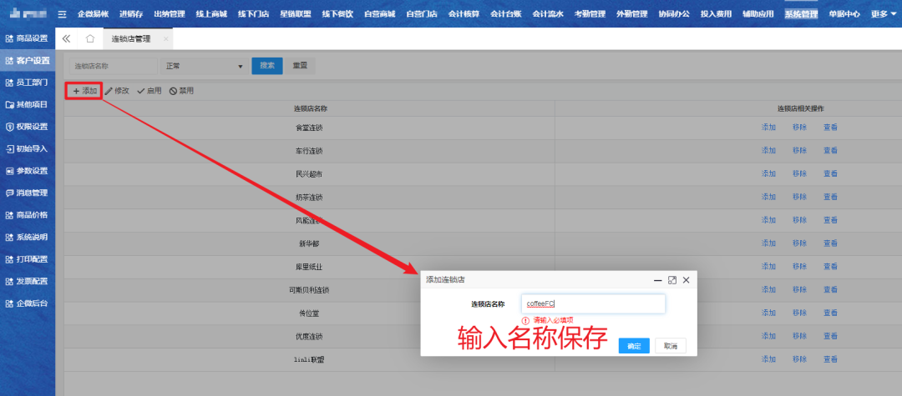Open the 系统管理 top menu

point(801,14)
